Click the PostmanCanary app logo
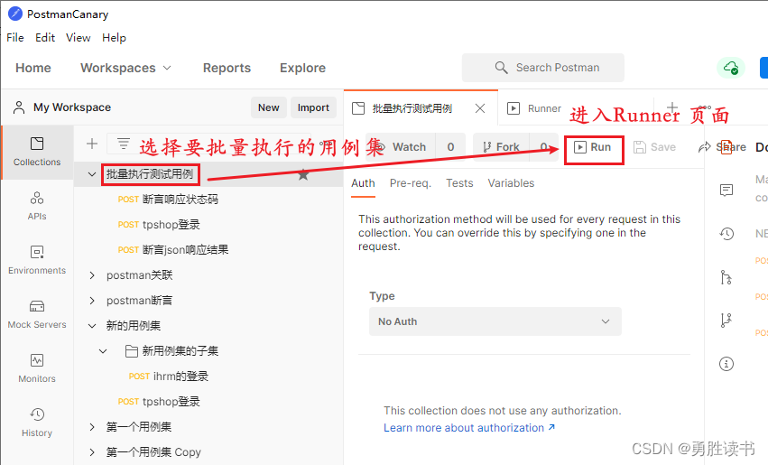The image size is (768, 465). [15, 14]
